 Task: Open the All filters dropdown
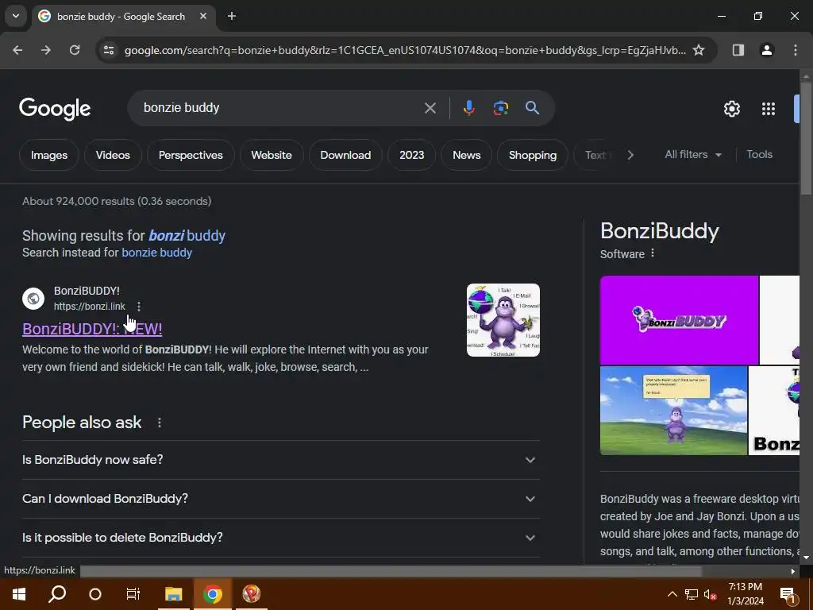[692, 155]
